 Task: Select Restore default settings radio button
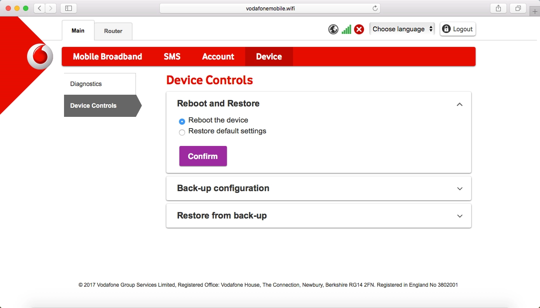(182, 132)
